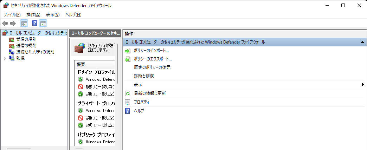This screenshot has height=150, width=367.
Task: Click the Forward arrow toolbar icon
Action: click(13, 24)
